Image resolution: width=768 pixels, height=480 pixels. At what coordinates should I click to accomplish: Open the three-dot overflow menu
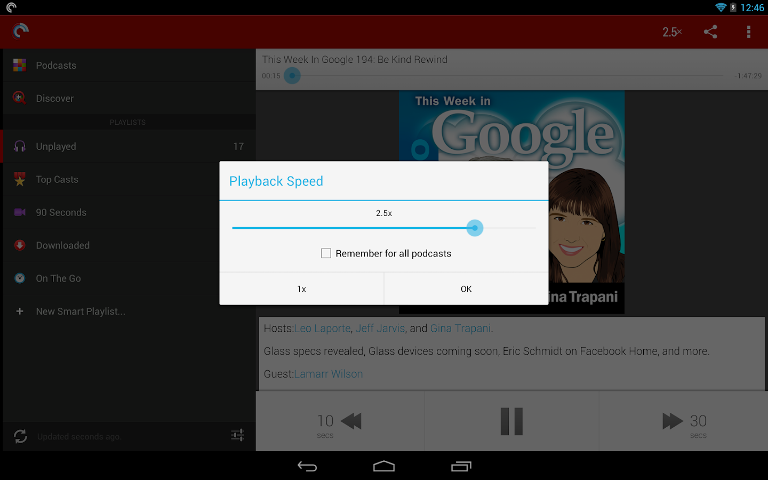749,32
